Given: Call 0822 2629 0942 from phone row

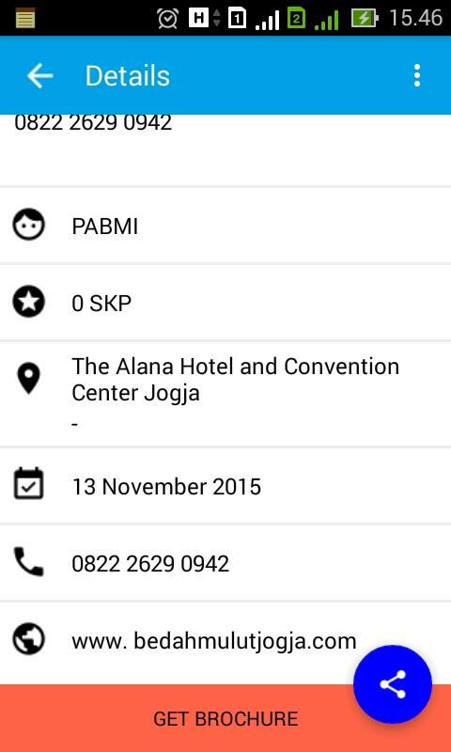Looking at the screenshot, I should 150,563.
